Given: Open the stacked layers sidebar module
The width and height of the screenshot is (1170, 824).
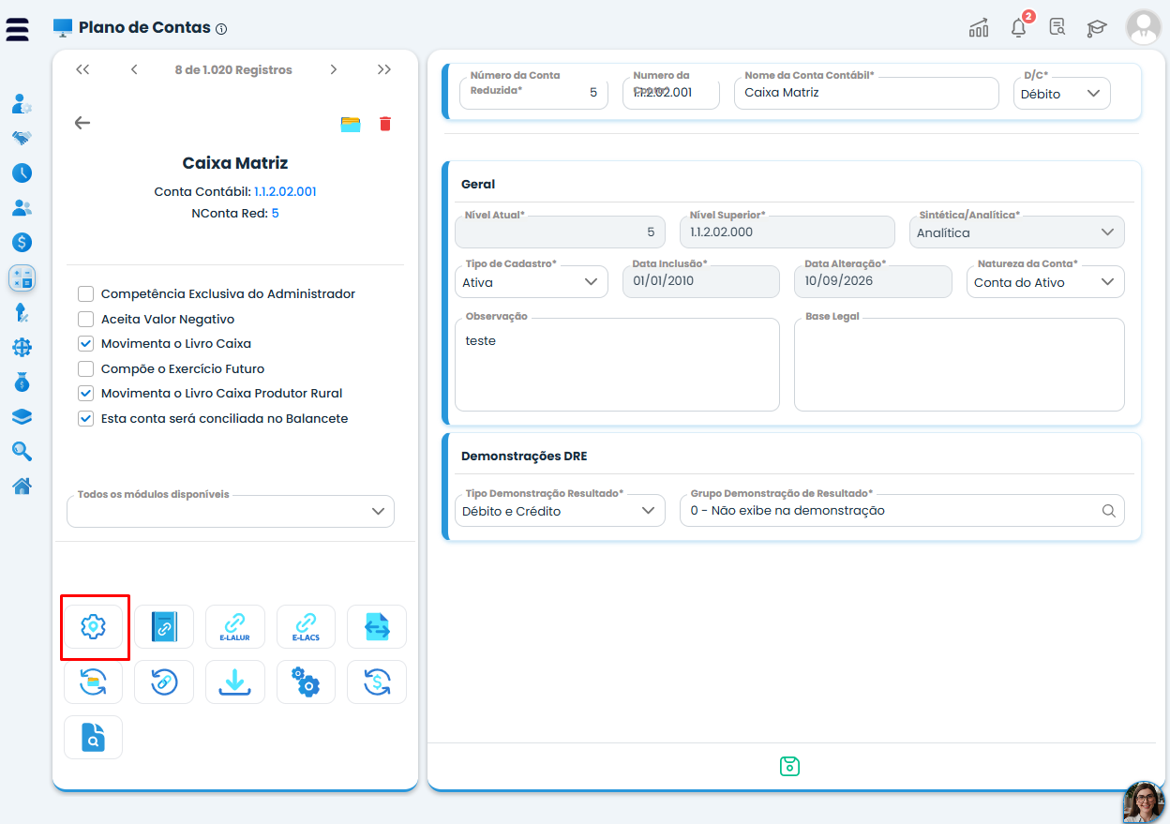Looking at the screenshot, I should tap(22, 416).
